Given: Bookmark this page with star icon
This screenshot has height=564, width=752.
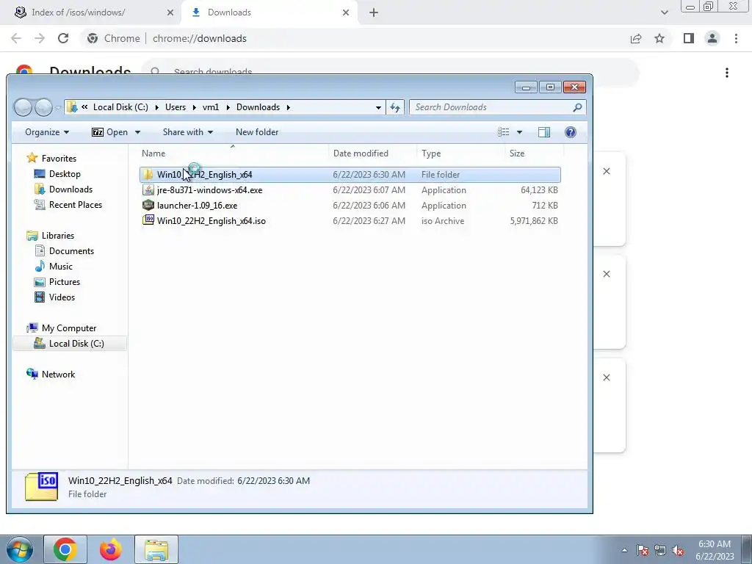Looking at the screenshot, I should coord(659,38).
